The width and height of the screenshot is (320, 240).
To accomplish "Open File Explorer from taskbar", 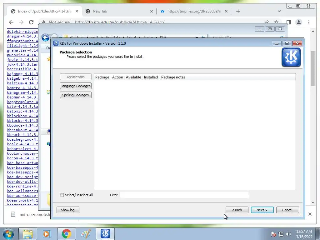I will (x=28, y=234).
